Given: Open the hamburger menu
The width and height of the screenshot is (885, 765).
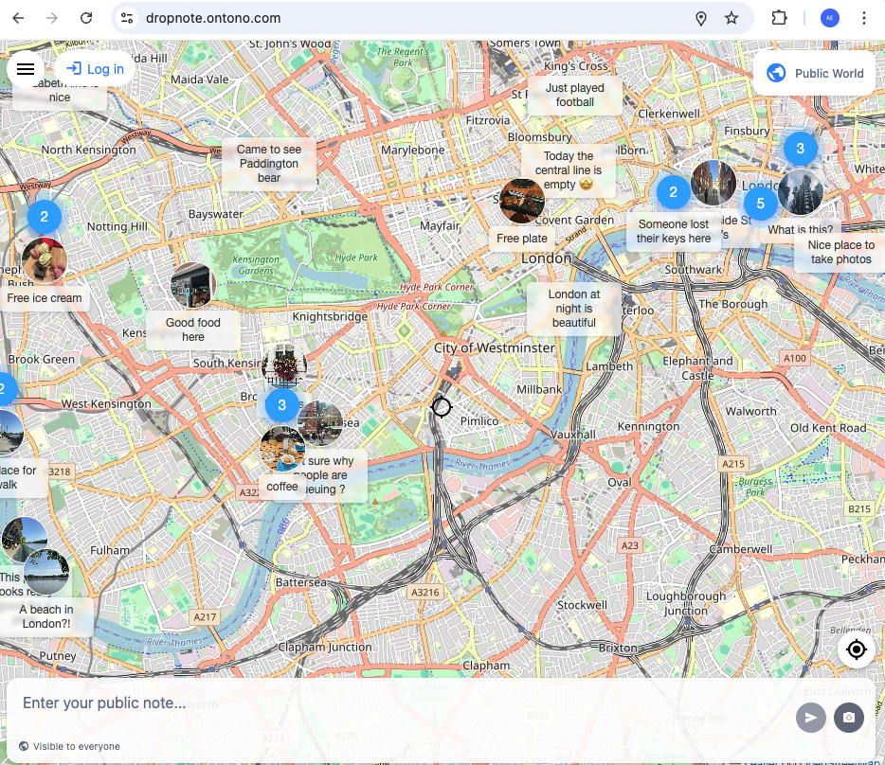Looking at the screenshot, I should click(x=26, y=69).
